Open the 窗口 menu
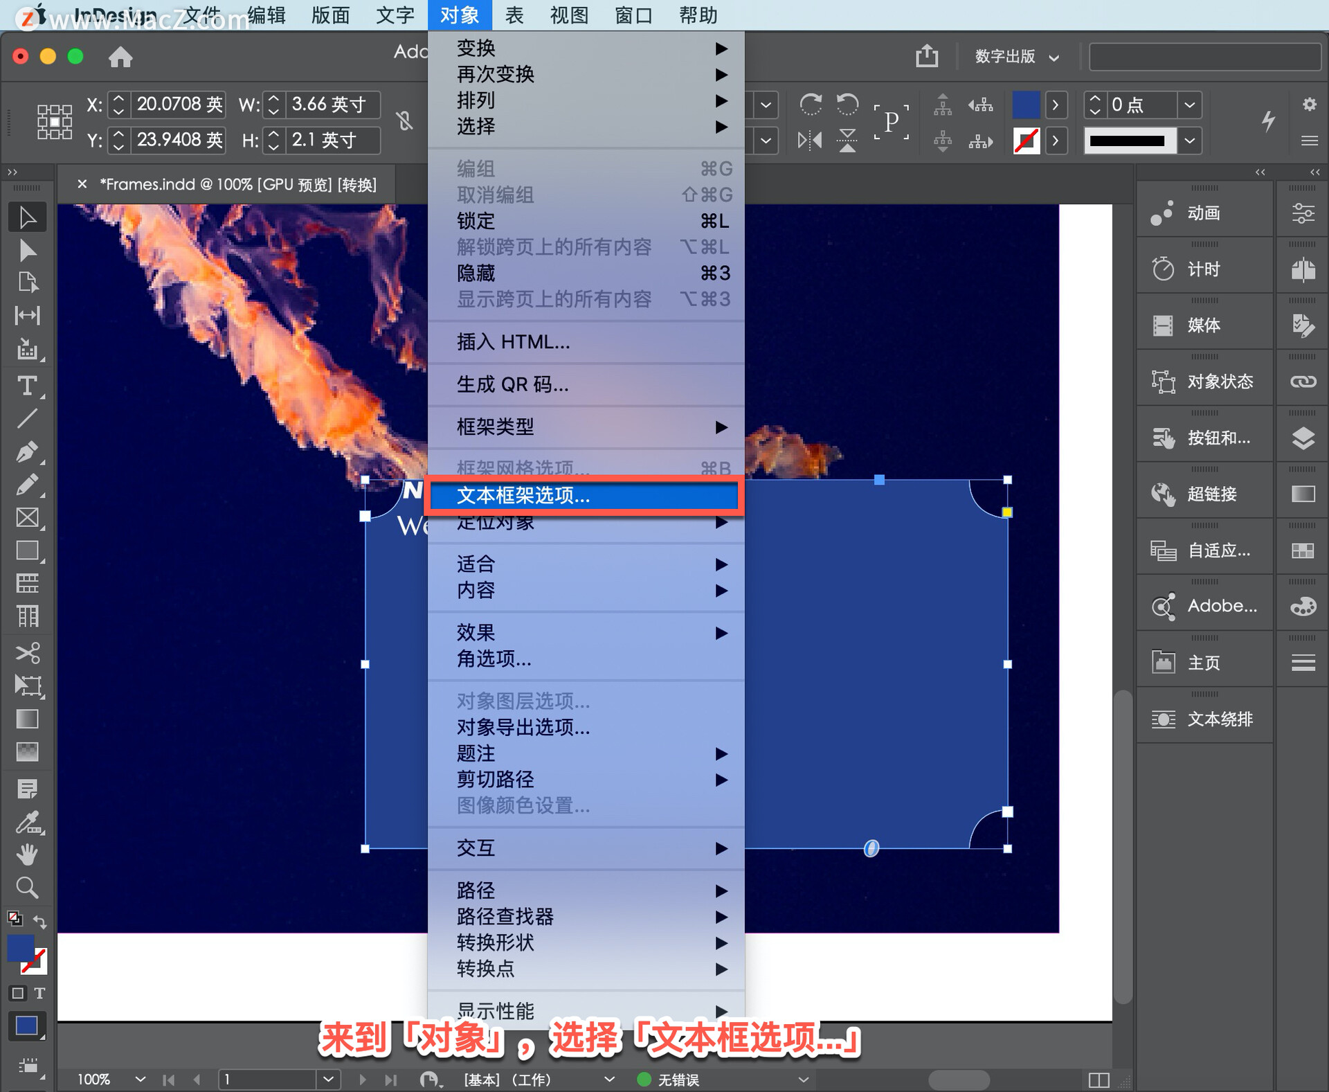The height and width of the screenshot is (1092, 1329). tap(633, 15)
